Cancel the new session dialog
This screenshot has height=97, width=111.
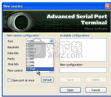(96, 90)
